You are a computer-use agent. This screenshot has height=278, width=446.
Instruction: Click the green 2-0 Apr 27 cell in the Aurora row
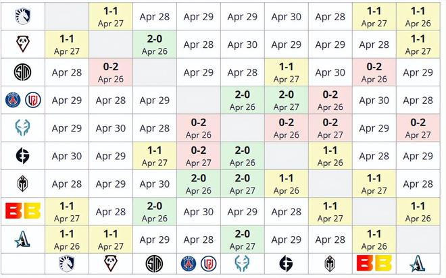click(243, 240)
